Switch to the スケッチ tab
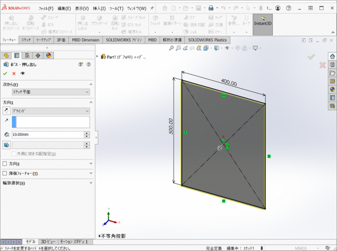The height and width of the screenshot is (251, 337). click(26, 40)
